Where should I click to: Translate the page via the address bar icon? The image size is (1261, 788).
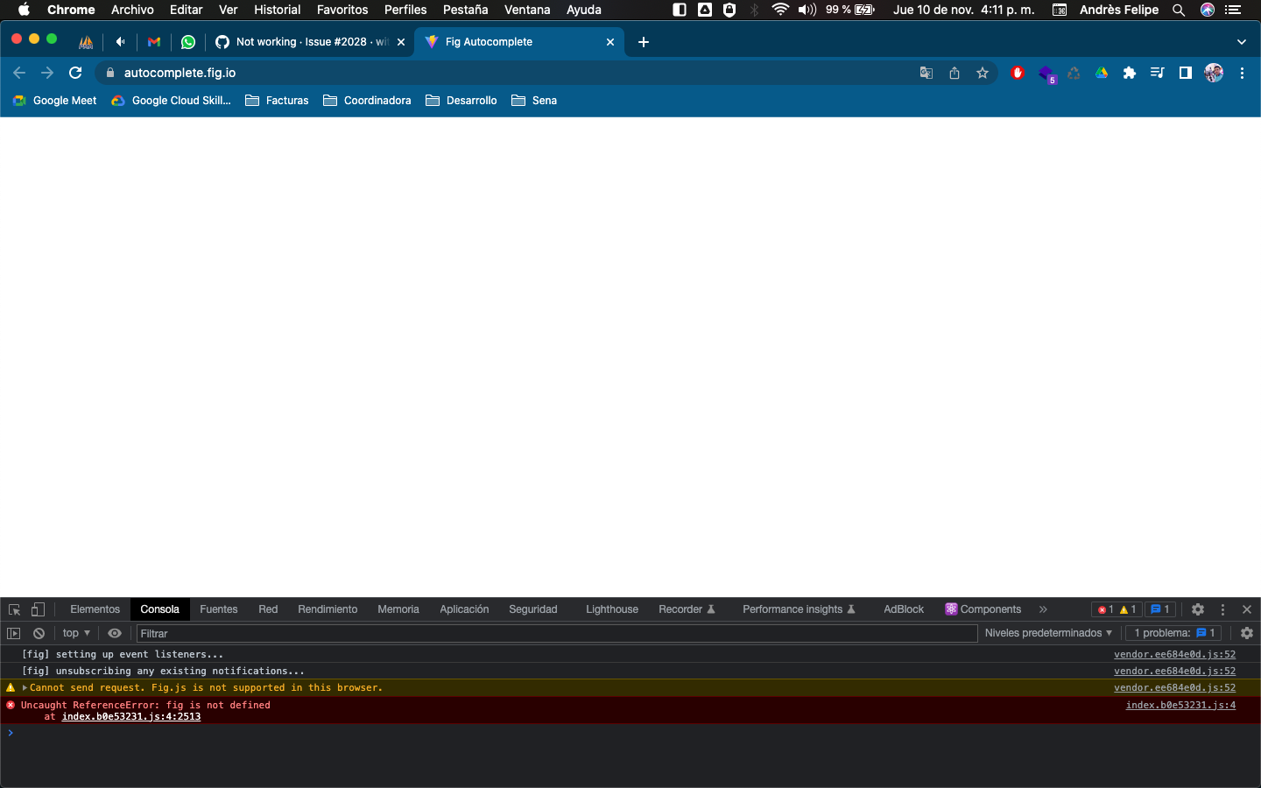(x=926, y=73)
